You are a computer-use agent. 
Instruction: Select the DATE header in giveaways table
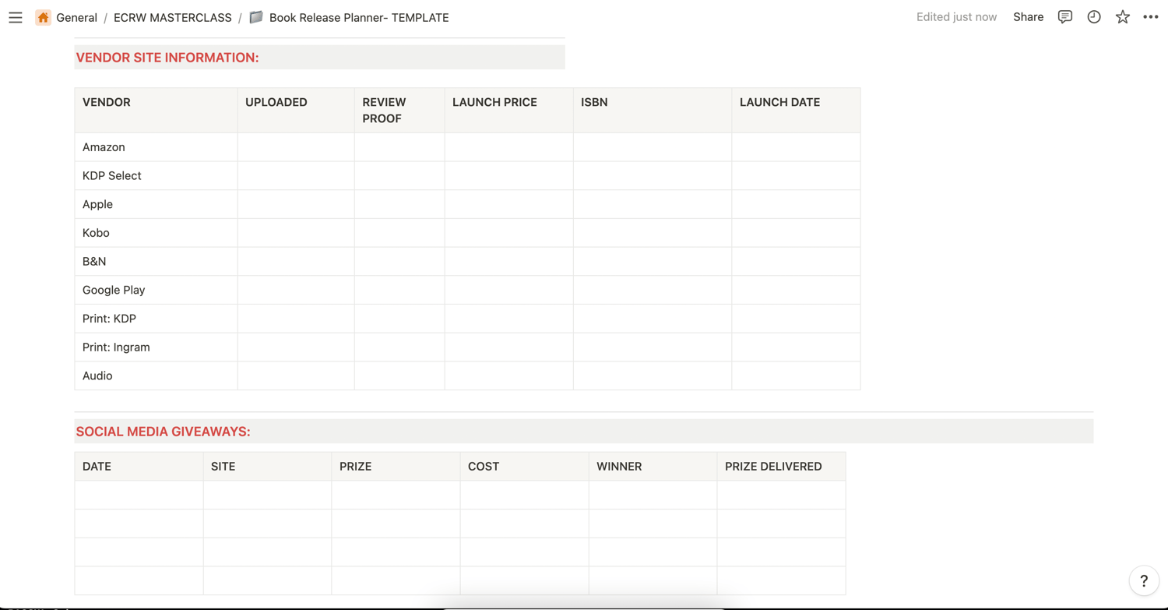pos(139,467)
